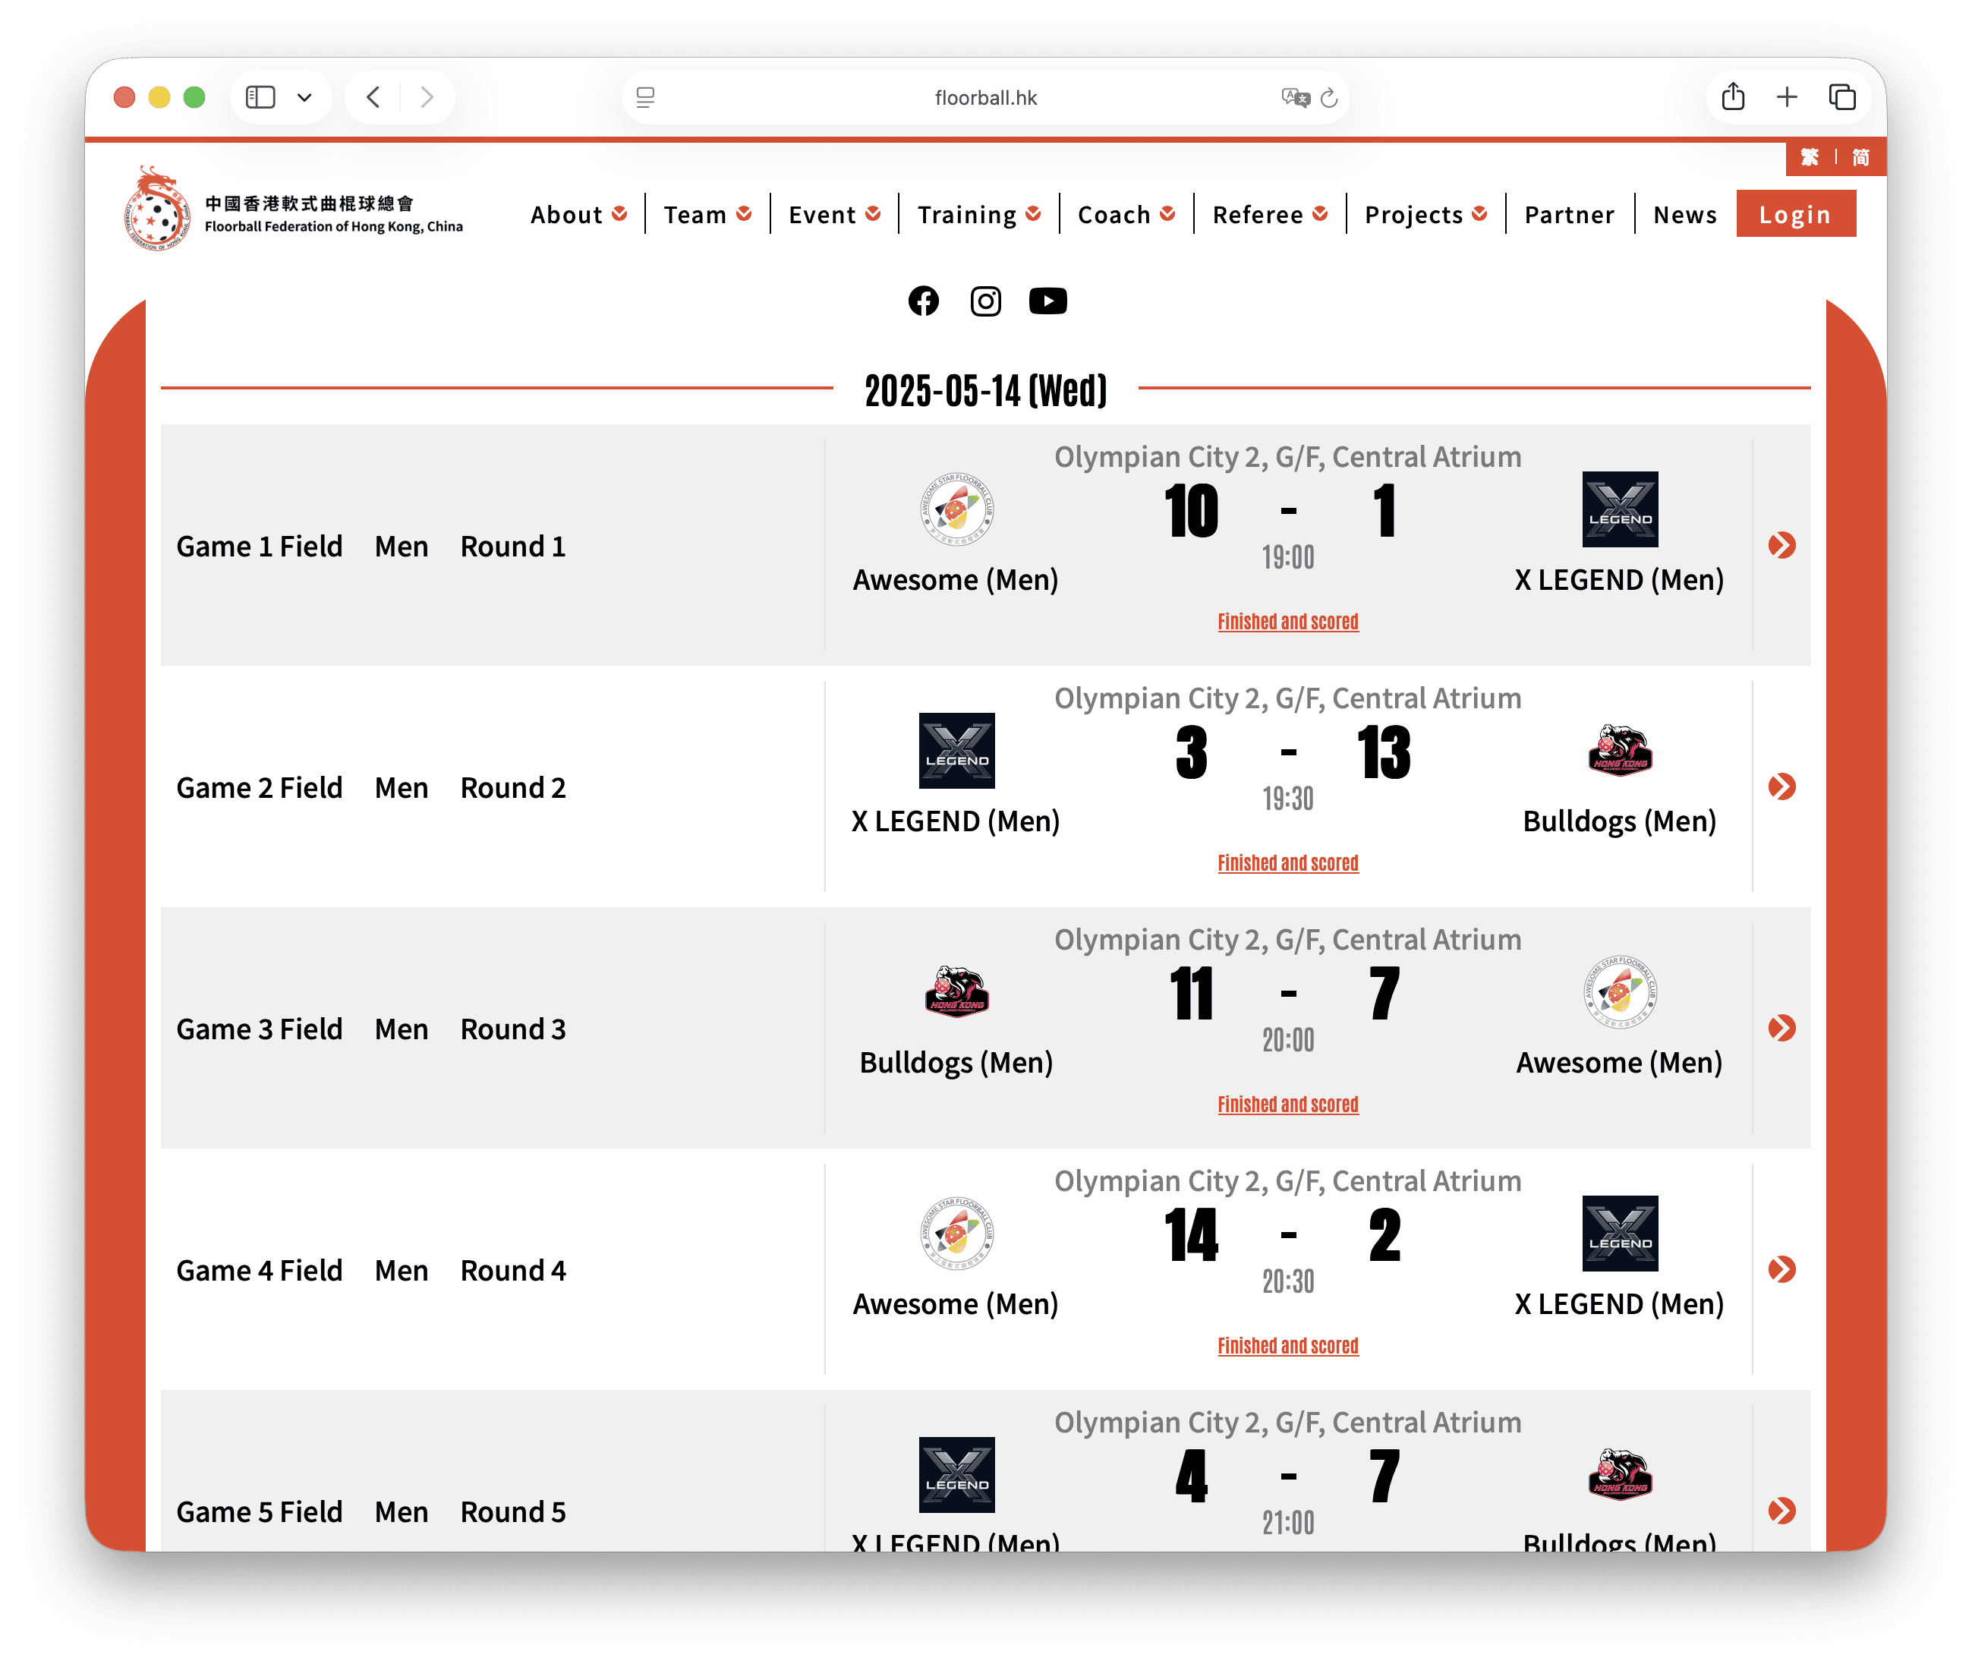
Task: Open the Facebook page icon
Action: coord(923,301)
